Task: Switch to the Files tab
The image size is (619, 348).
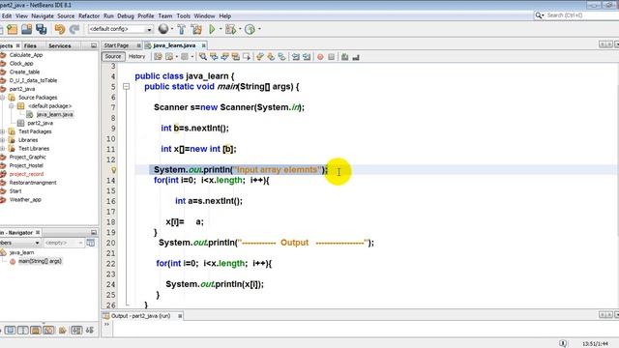Action: pos(30,45)
